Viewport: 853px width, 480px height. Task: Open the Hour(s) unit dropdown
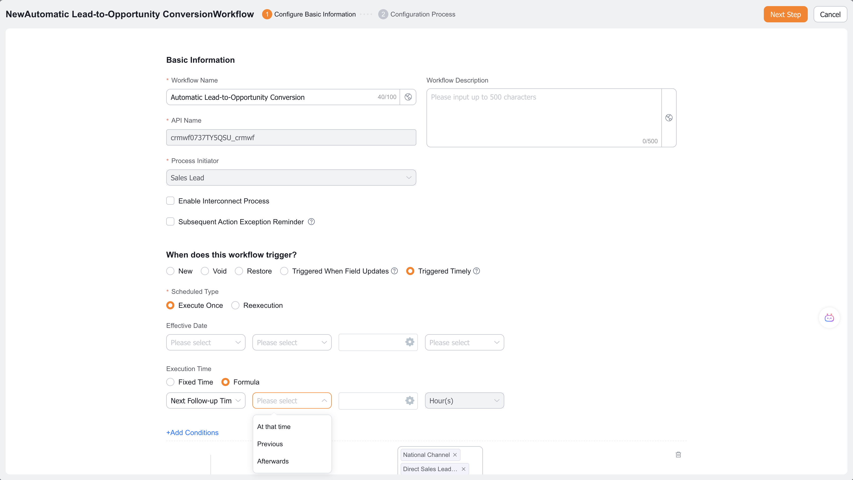(x=464, y=401)
